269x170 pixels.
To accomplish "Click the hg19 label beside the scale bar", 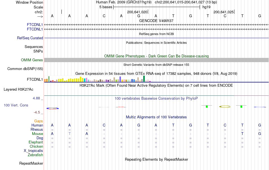I will point(206,7).
